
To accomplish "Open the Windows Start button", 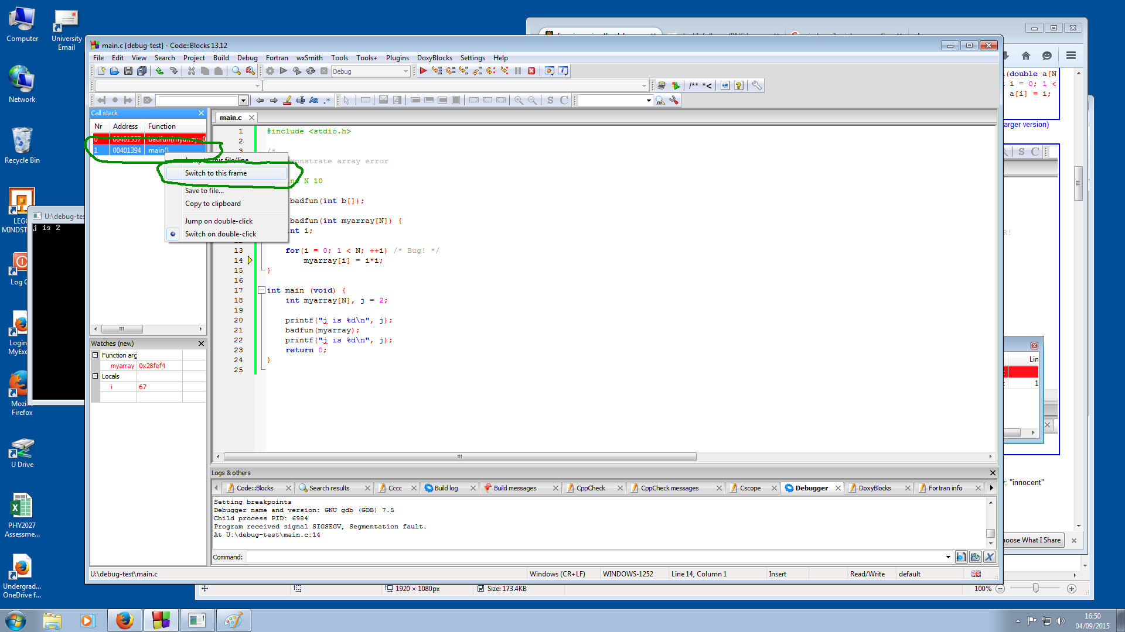I will (x=16, y=620).
